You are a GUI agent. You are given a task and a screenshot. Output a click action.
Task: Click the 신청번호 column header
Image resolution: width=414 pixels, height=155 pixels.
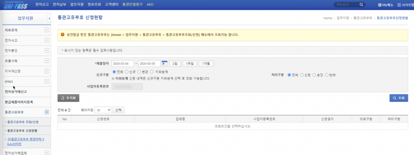pyautogui.click(x=103, y=119)
